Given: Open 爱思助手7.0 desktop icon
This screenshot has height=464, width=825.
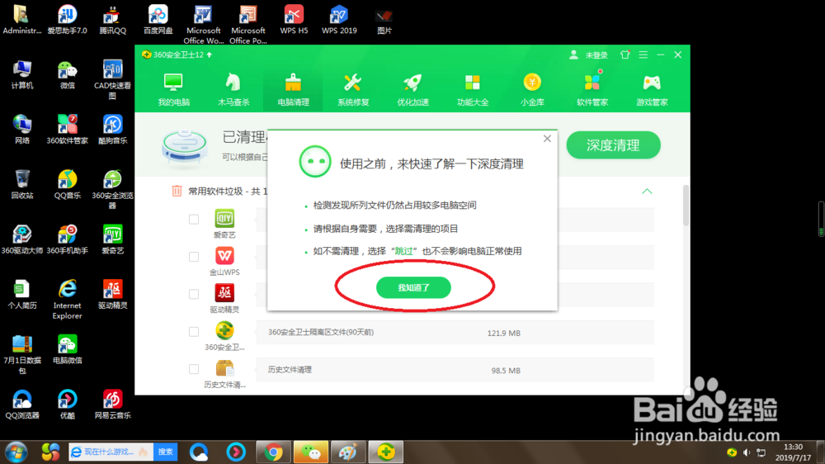Looking at the screenshot, I should tap(67, 20).
